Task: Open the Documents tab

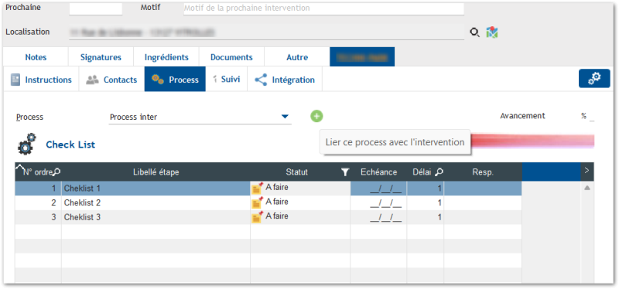Action: pos(231,57)
